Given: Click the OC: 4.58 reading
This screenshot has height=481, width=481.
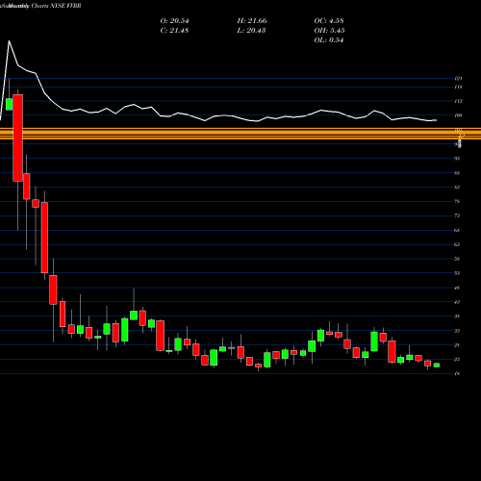Looking at the screenshot, I should (329, 21).
